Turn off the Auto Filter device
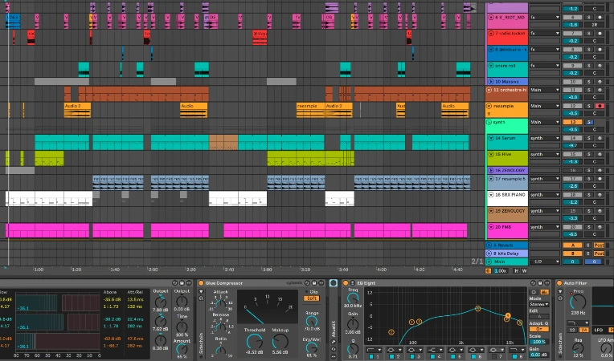This screenshot has height=361, width=614. coord(559,283)
